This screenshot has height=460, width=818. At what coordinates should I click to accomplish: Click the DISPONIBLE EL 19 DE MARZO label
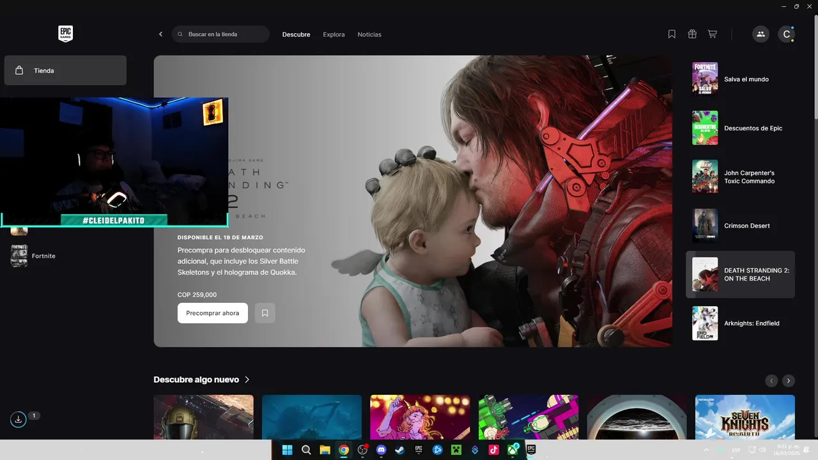(220, 238)
